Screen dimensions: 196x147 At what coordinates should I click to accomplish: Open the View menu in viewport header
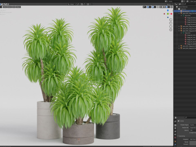click(5, 7)
